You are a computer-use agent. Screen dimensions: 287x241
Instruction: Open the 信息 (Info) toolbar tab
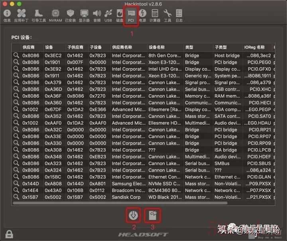pos(7,16)
